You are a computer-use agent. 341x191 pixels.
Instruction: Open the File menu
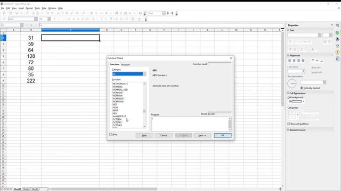3,8
